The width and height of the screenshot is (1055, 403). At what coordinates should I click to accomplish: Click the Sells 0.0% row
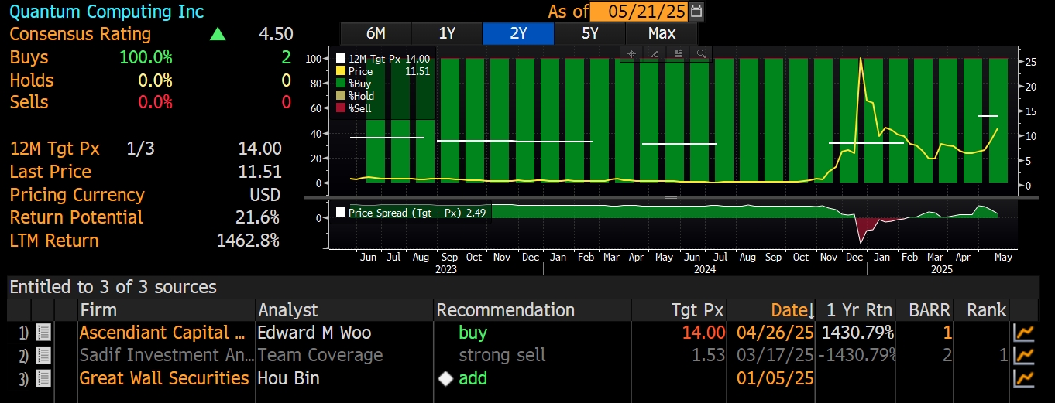(x=150, y=102)
